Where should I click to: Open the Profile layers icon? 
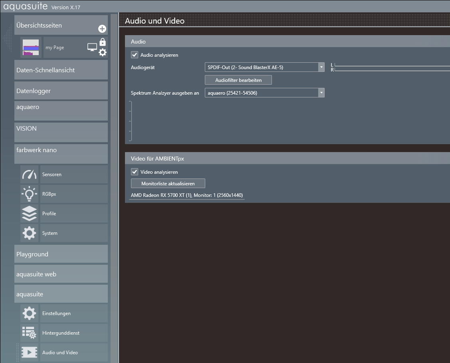pyautogui.click(x=29, y=214)
